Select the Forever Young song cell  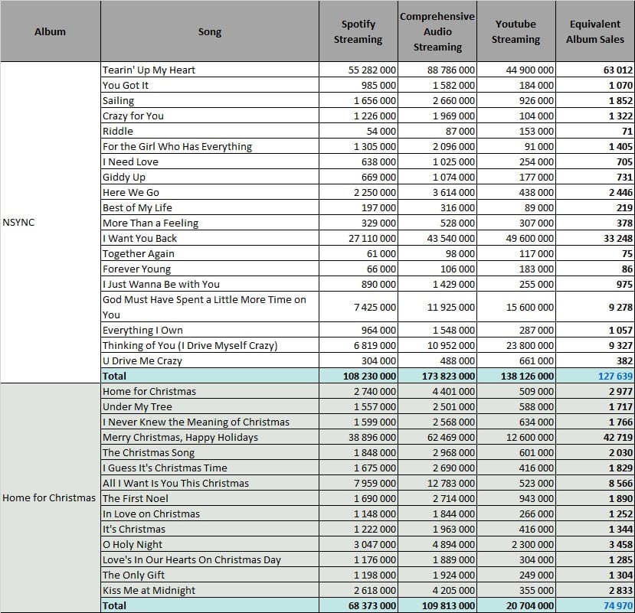tap(210, 269)
